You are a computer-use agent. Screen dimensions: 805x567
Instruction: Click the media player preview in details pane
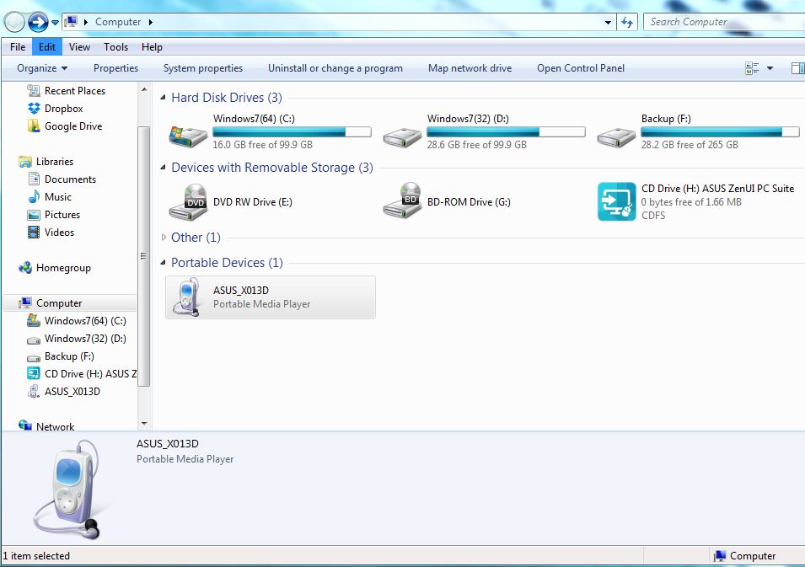(x=67, y=489)
